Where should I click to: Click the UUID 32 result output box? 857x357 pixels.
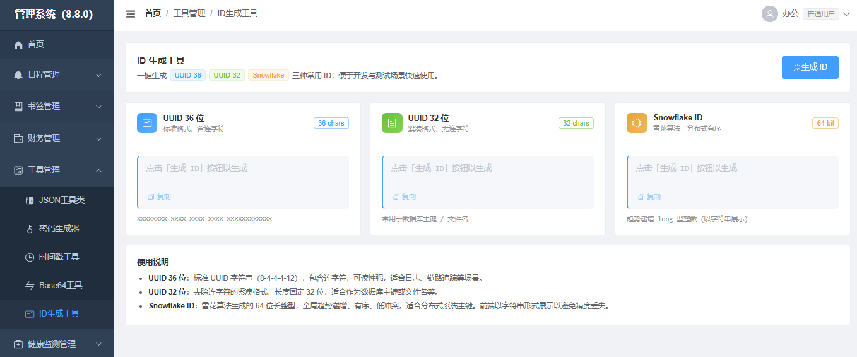[x=488, y=182]
